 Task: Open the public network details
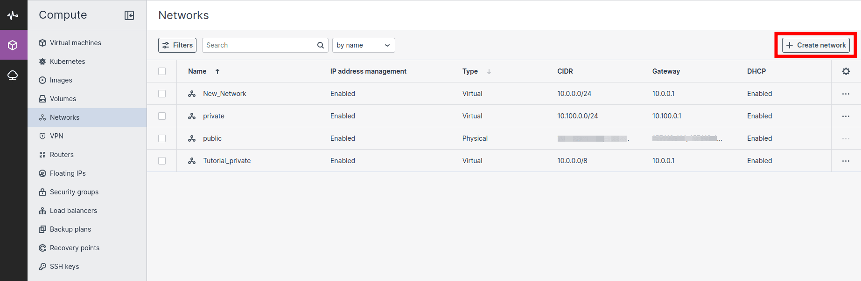pos(212,138)
